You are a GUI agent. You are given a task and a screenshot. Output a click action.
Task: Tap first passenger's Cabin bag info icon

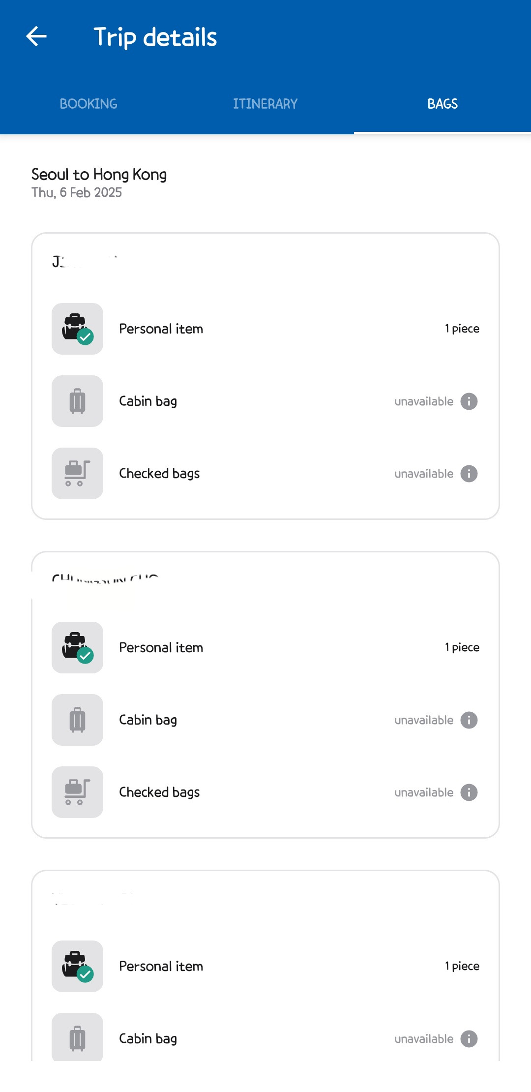click(469, 401)
